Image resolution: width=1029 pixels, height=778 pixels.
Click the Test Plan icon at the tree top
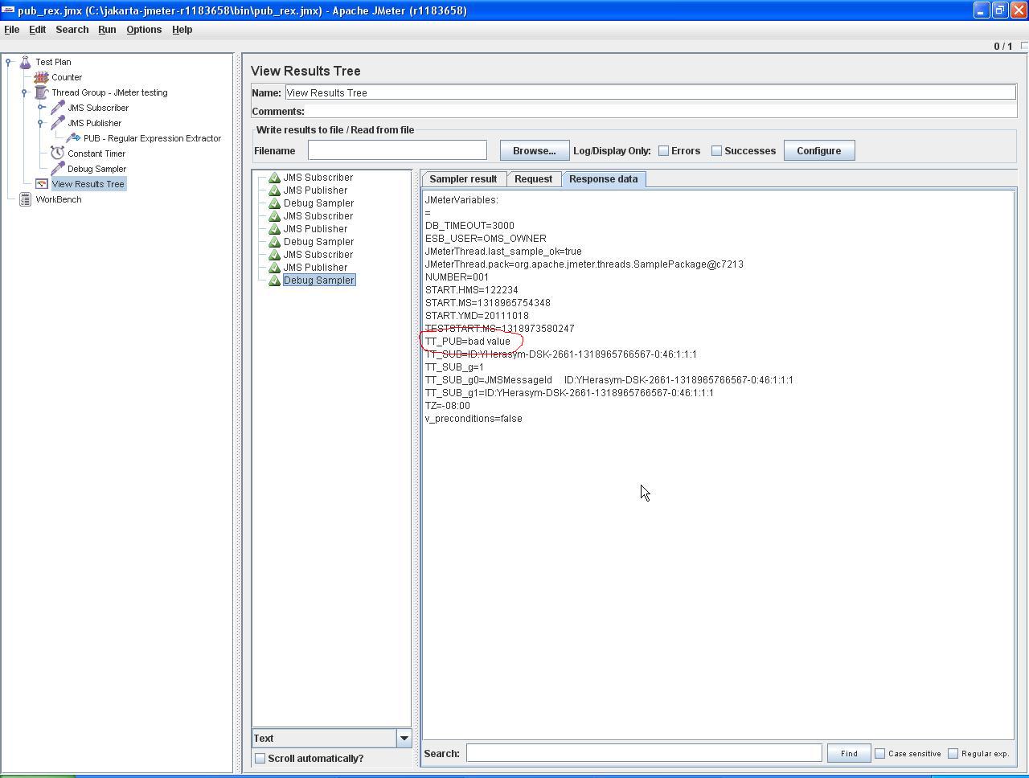pos(26,62)
